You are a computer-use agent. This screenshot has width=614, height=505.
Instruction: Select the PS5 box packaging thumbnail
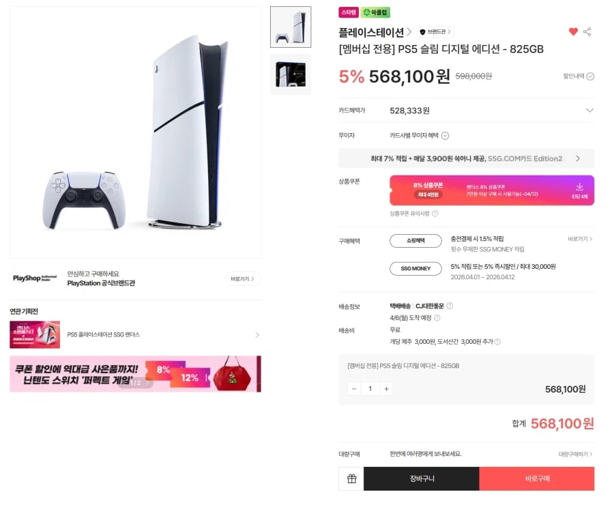pyautogui.click(x=291, y=74)
